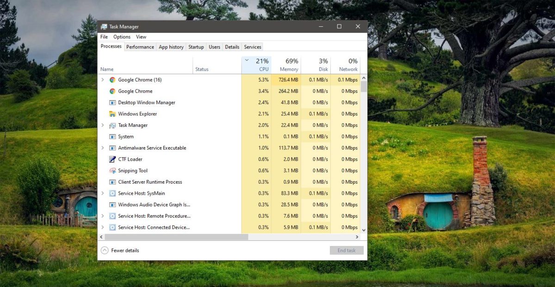Select the CTF Loader icon

112,159
